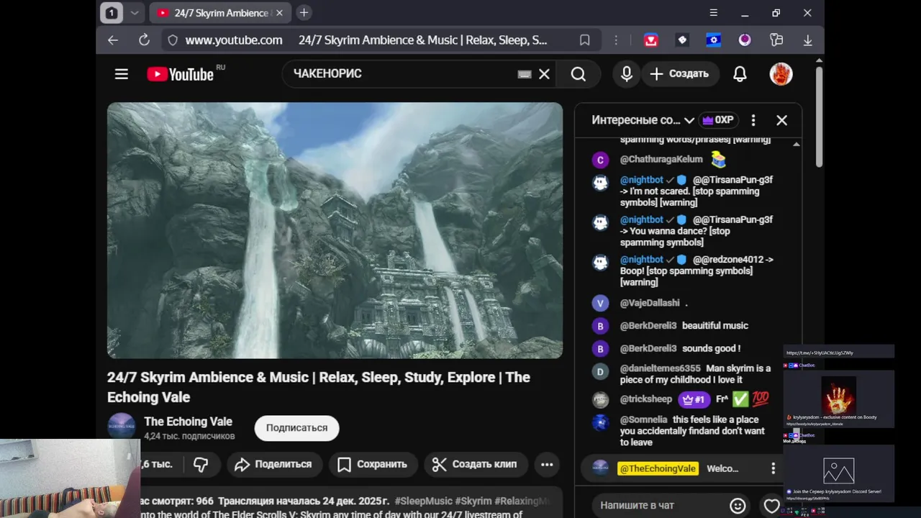Open the on-screen keyboard in the search box
921x518 pixels.
click(525, 74)
